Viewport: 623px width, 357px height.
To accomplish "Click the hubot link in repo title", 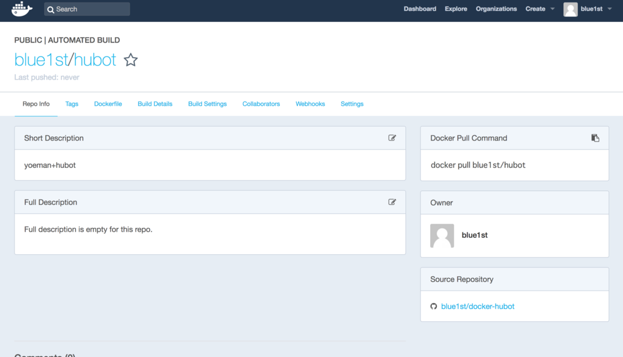I will point(95,60).
